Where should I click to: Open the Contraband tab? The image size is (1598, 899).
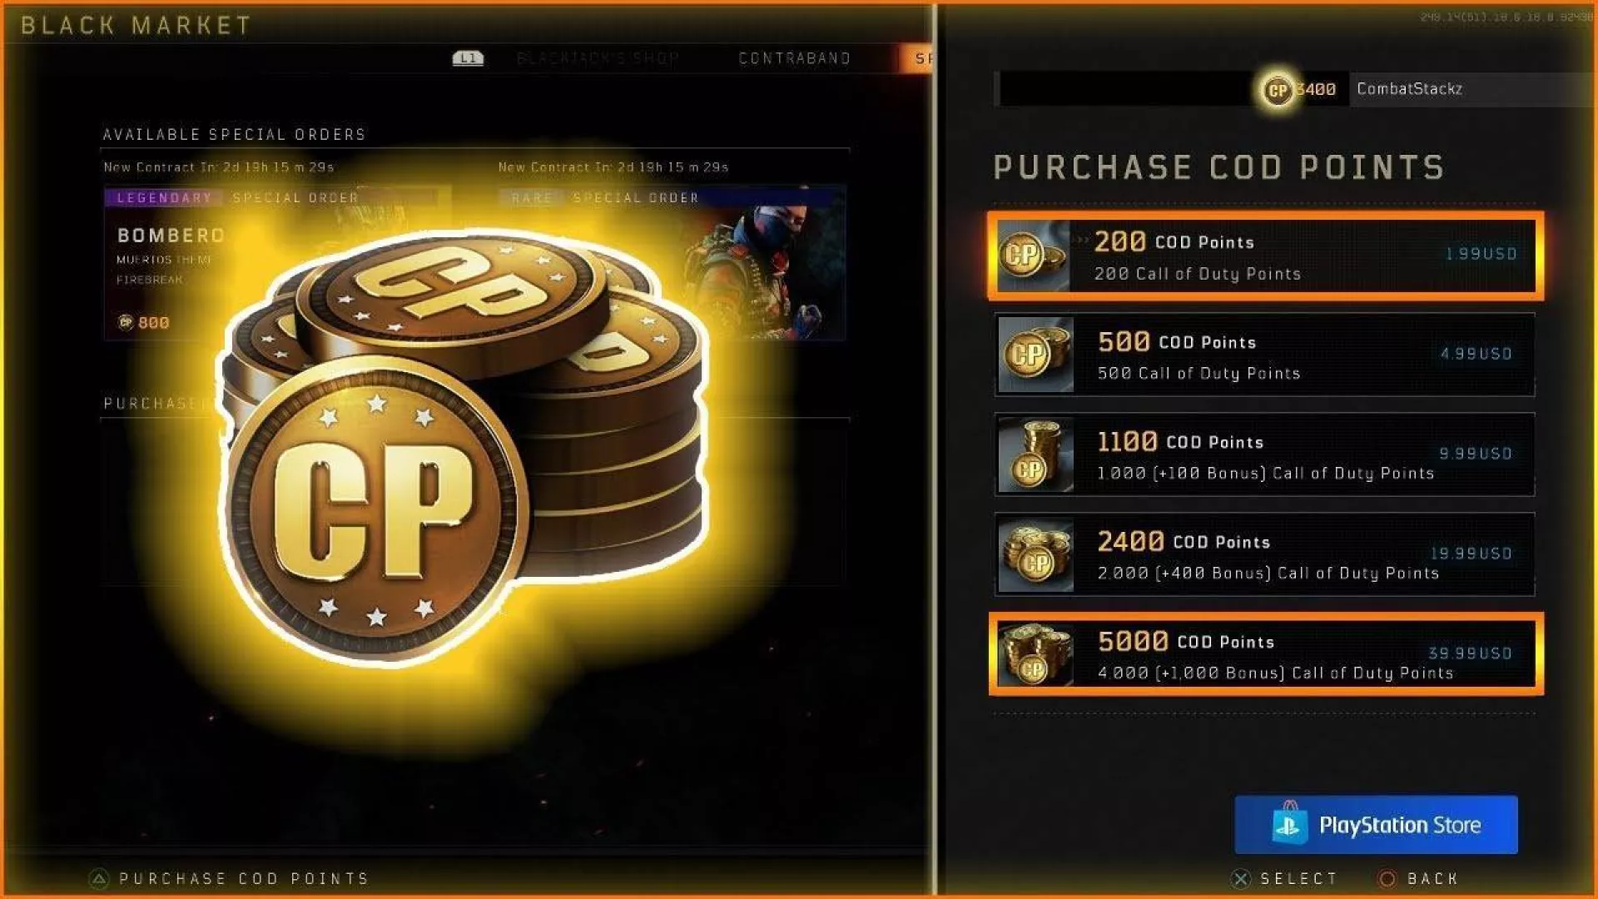coord(795,58)
